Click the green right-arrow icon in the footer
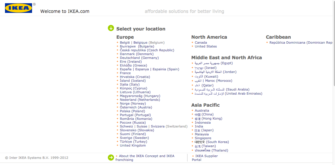Image resolution: width=335 pixels, height=165 pixels. (x=111, y=158)
